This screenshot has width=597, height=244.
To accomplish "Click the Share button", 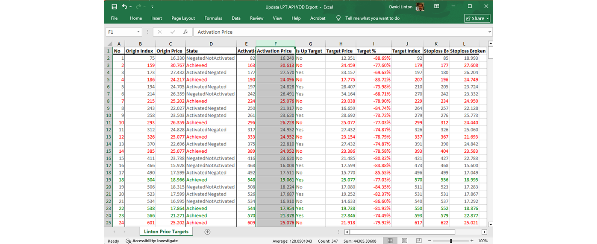I will pyautogui.click(x=477, y=18).
